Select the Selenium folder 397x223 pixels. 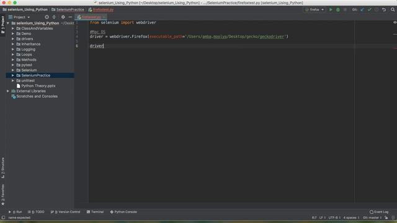pyautogui.click(x=29, y=70)
